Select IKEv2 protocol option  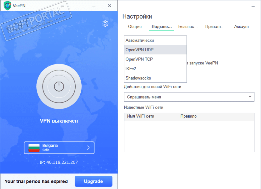pyautogui.click(x=155, y=69)
